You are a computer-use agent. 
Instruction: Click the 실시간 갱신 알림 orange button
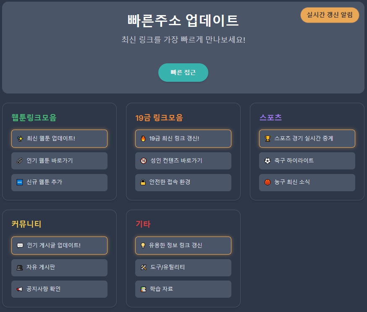pyautogui.click(x=330, y=15)
